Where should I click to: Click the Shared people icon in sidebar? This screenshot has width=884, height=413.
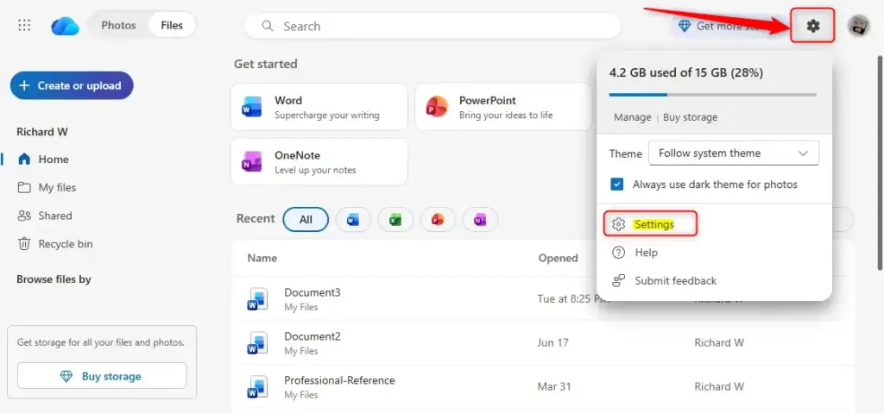24,216
